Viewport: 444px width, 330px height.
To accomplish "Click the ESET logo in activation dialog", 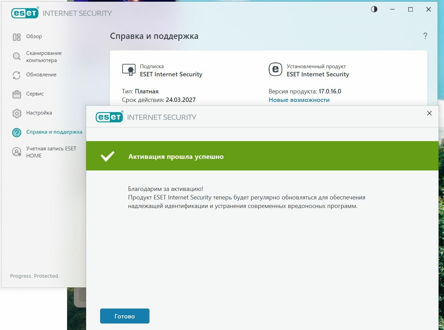I will (109, 117).
